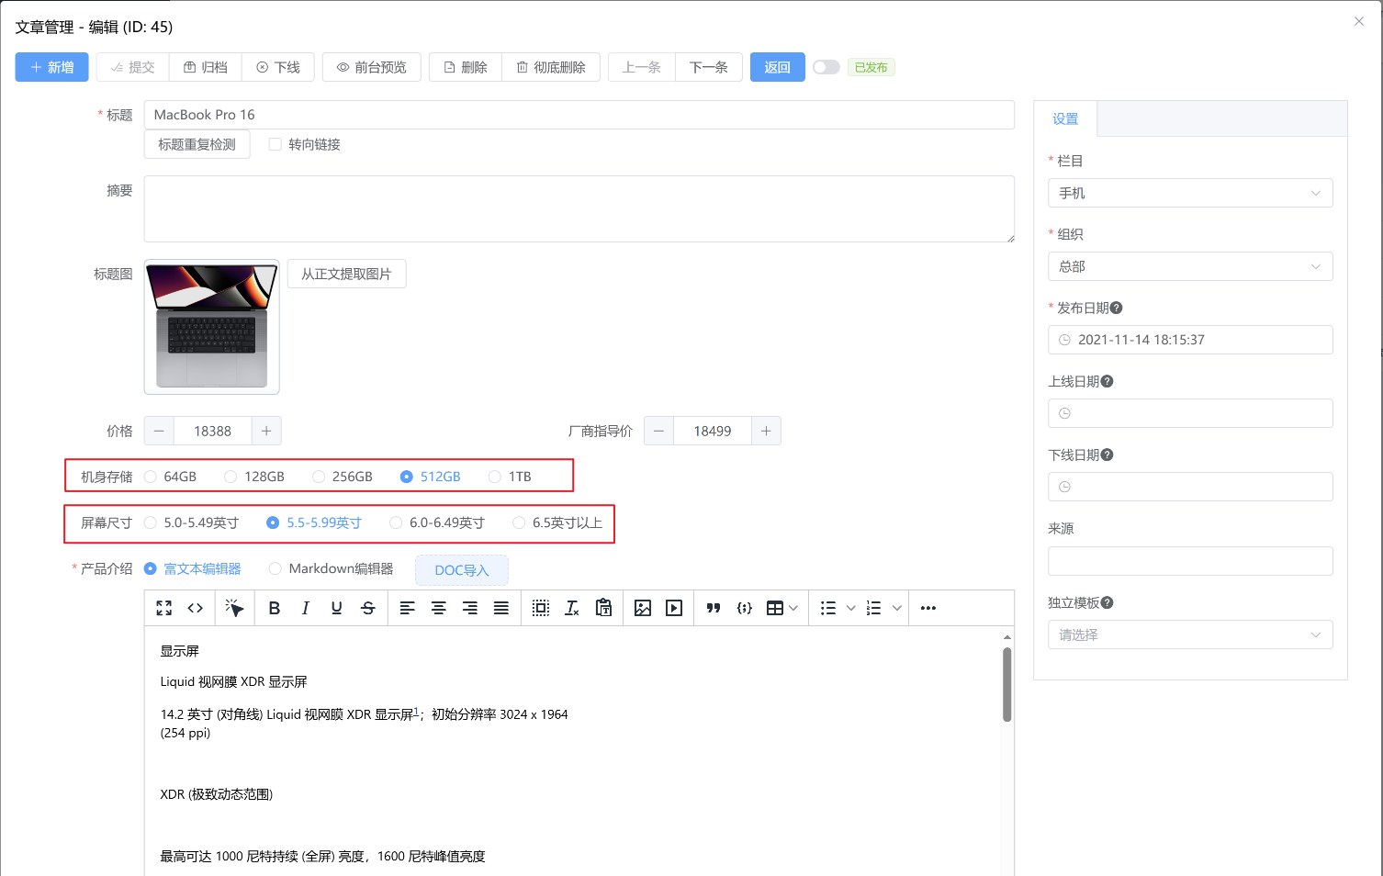Image resolution: width=1383 pixels, height=876 pixels.
Task: Select 128GB storage option
Action: [x=230, y=477]
